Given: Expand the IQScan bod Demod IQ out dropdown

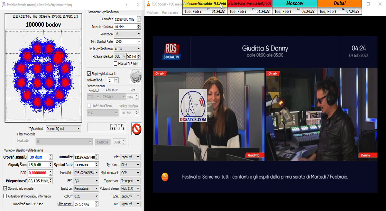Looking at the screenshot, I should tap(63, 129).
